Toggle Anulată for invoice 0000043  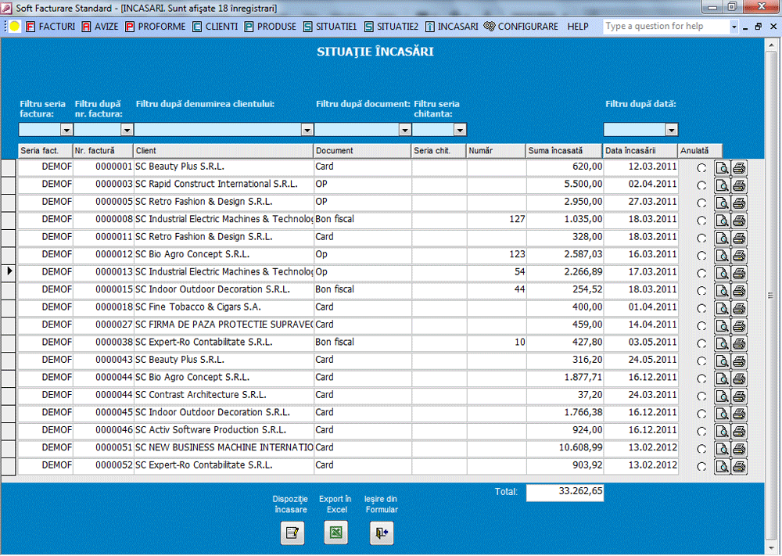pyautogui.click(x=701, y=361)
